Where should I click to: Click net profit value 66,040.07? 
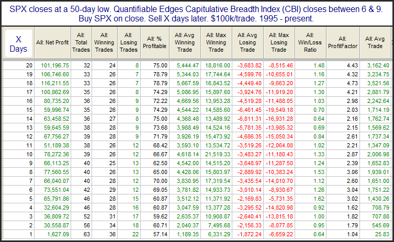(x=57, y=181)
